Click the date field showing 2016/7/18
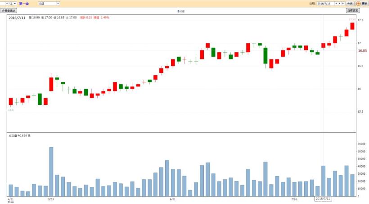This screenshot has height=204, width=369. point(325,4)
